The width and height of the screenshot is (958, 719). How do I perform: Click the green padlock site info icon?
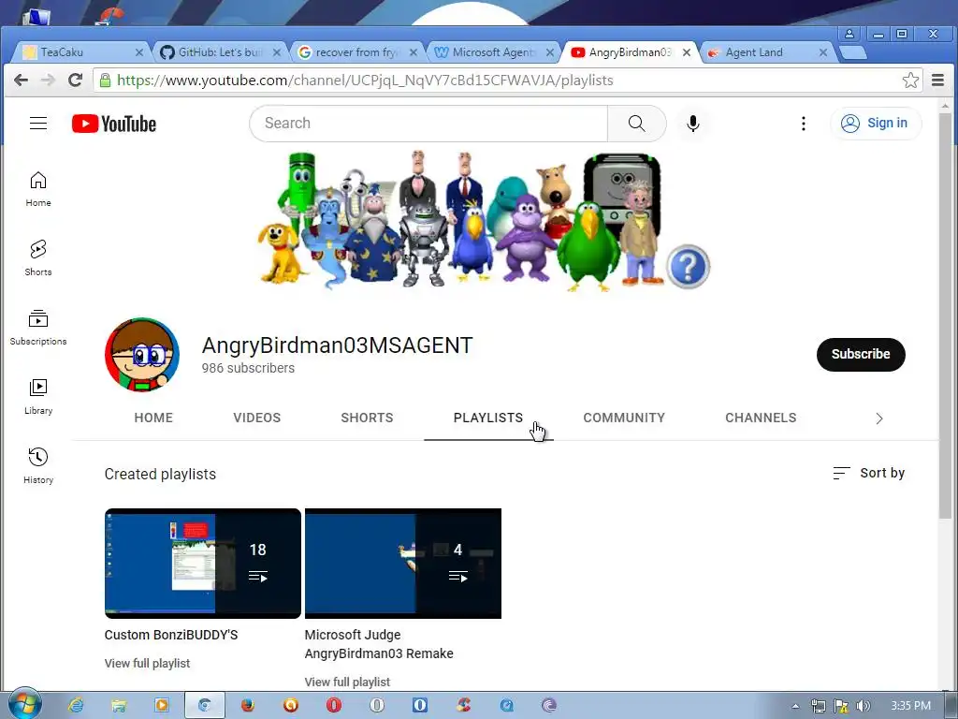coord(105,81)
